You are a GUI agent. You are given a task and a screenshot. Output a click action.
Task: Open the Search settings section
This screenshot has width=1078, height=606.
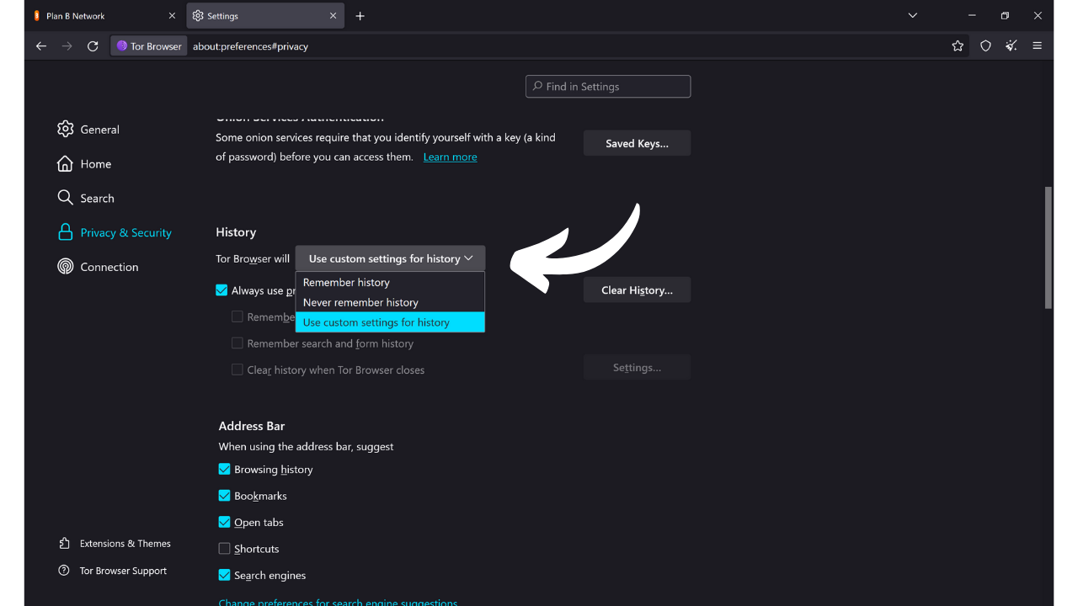[96, 198]
